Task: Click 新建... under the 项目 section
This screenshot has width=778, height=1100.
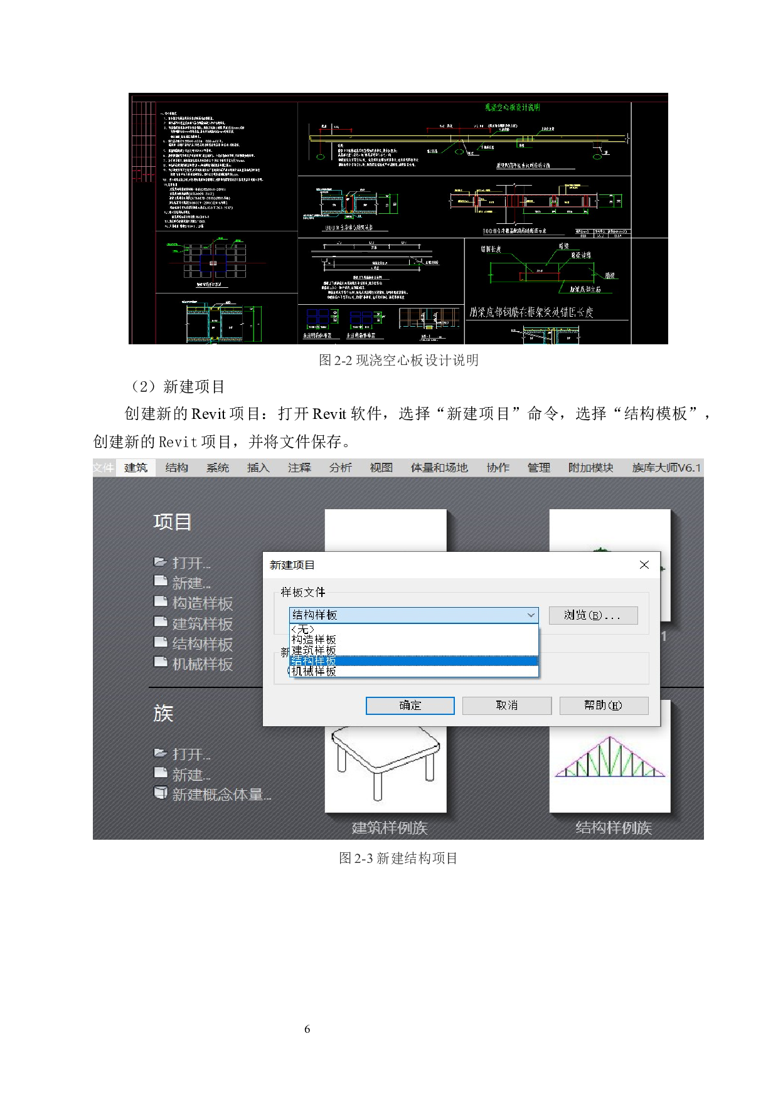Action: click(191, 583)
